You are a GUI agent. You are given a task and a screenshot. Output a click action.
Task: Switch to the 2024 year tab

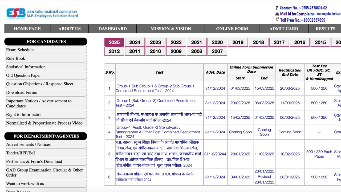coord(135,42)
